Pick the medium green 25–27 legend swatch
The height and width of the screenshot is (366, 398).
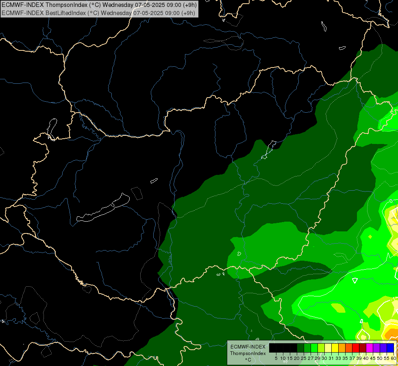click(x=307, y=348)
